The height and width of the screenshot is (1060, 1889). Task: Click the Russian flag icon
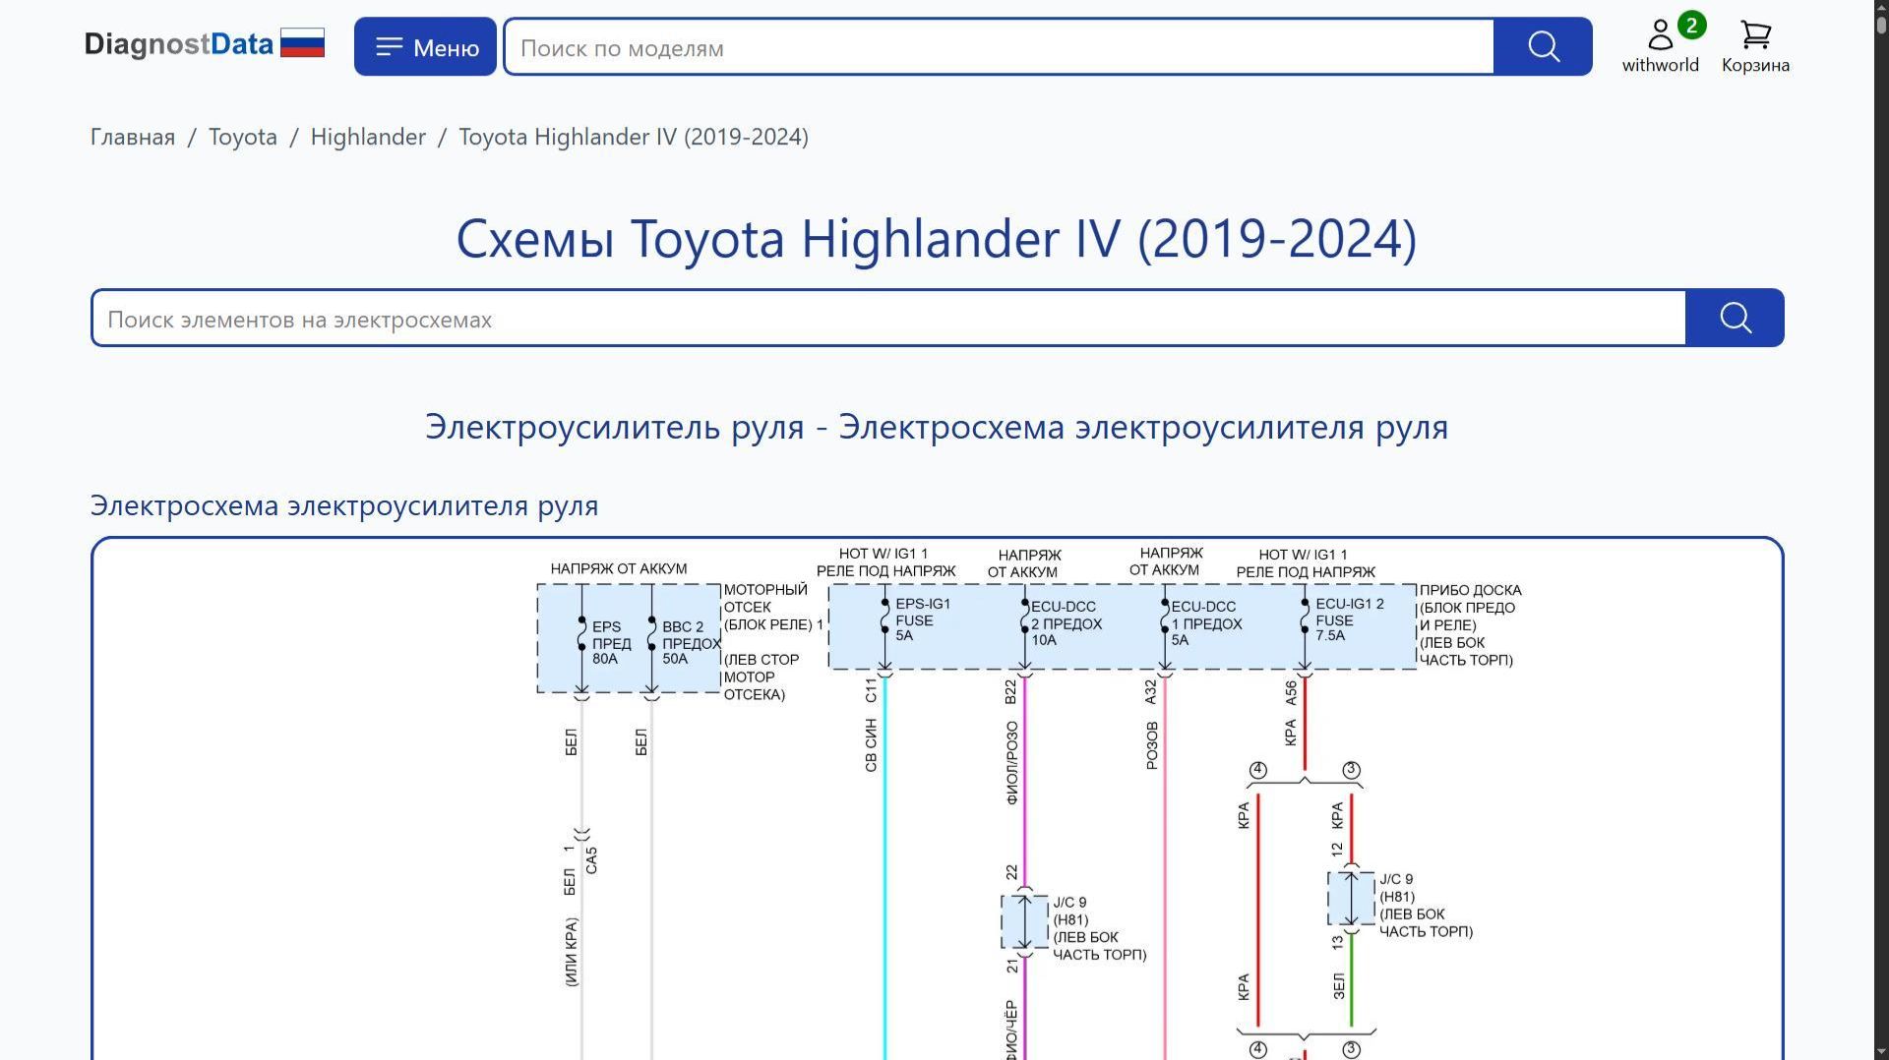pos(303,42)
